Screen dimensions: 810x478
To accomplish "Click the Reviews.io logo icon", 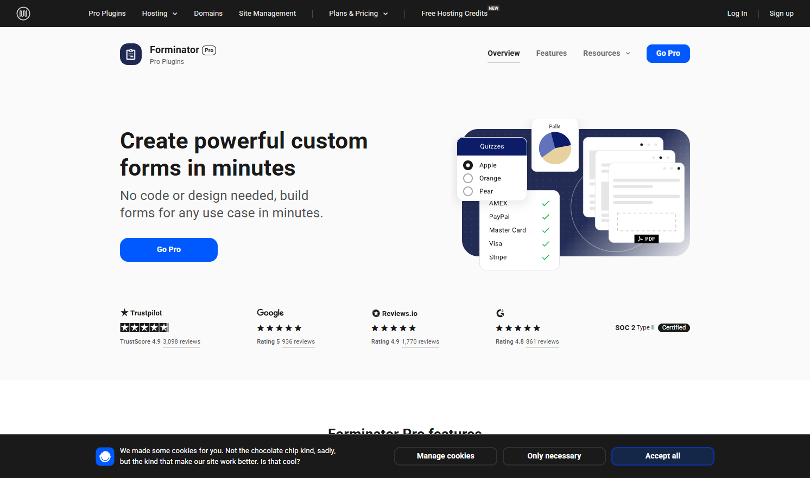I will click(x=376, y=313).
